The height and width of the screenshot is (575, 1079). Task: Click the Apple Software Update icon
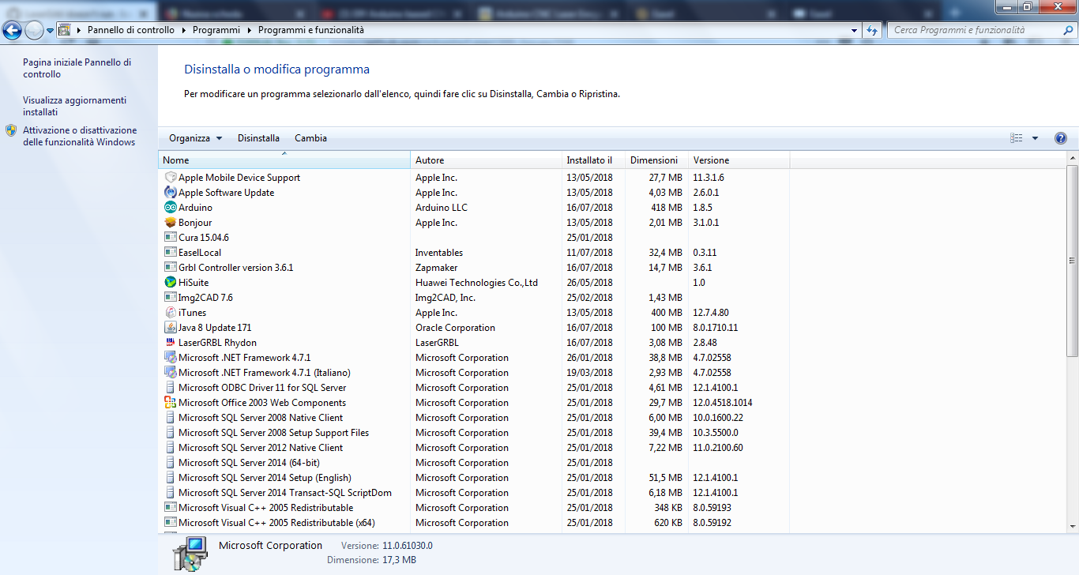coord(170,193)
